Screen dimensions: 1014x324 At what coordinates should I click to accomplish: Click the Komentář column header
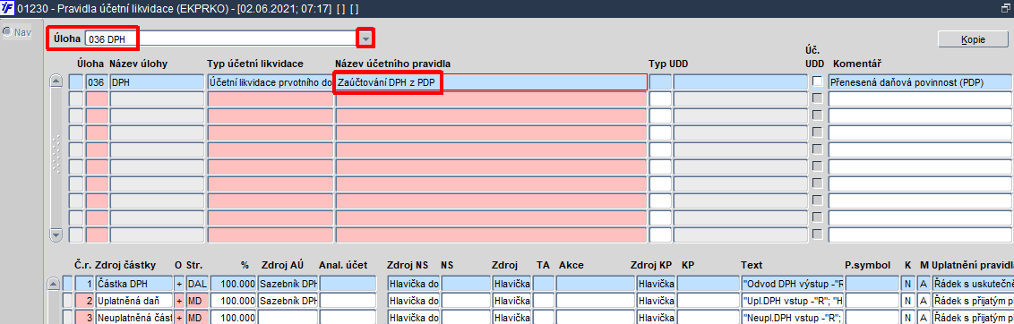pos(858,64)
